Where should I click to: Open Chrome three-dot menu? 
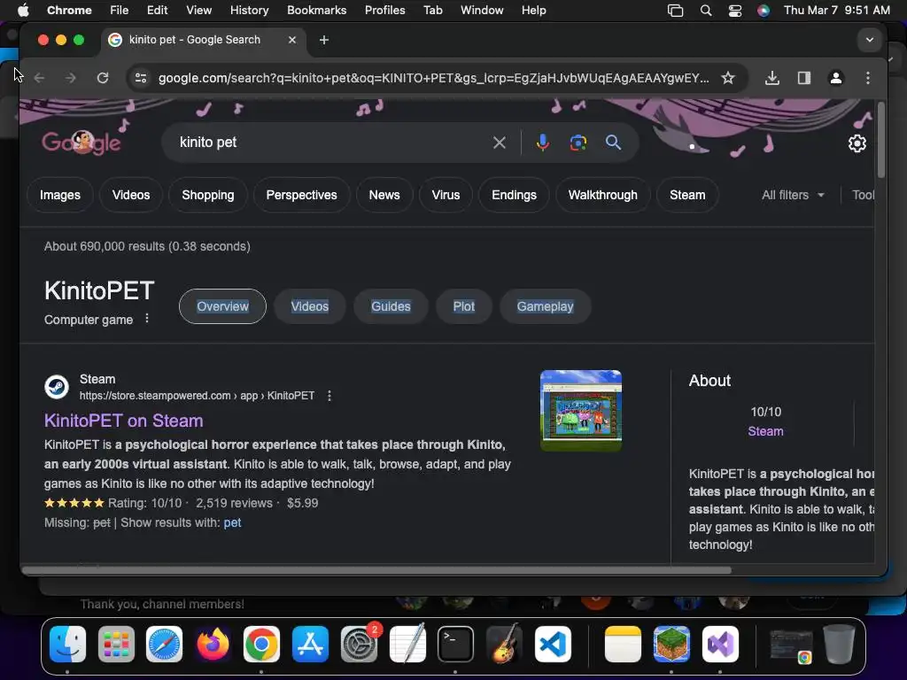click(868, 78)
